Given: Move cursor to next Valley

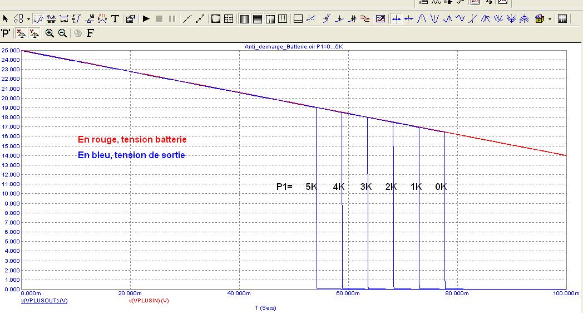Looking at the screenshot, I should (434, 18).
